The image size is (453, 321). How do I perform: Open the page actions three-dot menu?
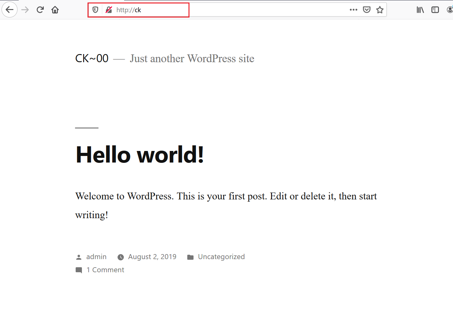point(353,10)
